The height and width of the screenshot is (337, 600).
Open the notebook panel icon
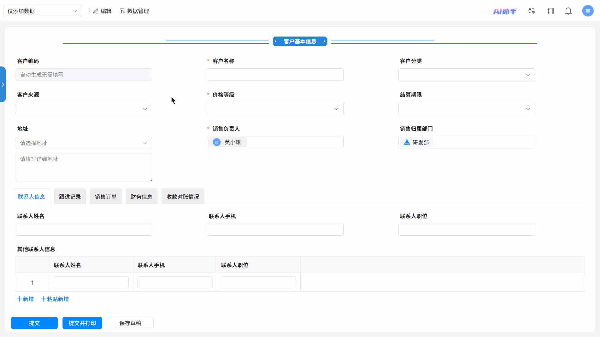(551, 11)
